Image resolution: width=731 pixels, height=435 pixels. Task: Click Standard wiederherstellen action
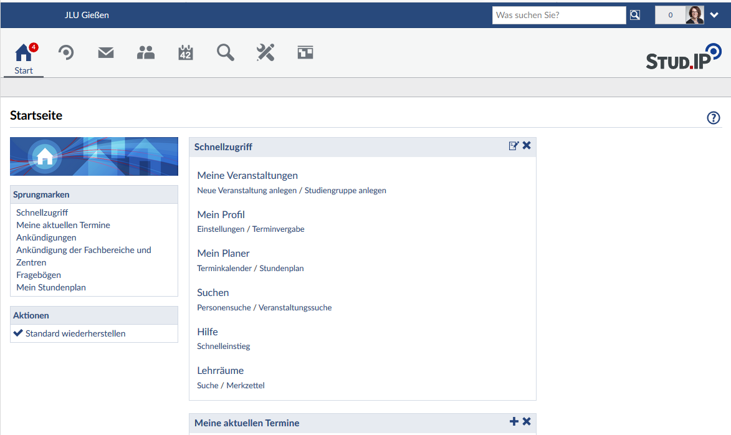click(x=75, y=333)
